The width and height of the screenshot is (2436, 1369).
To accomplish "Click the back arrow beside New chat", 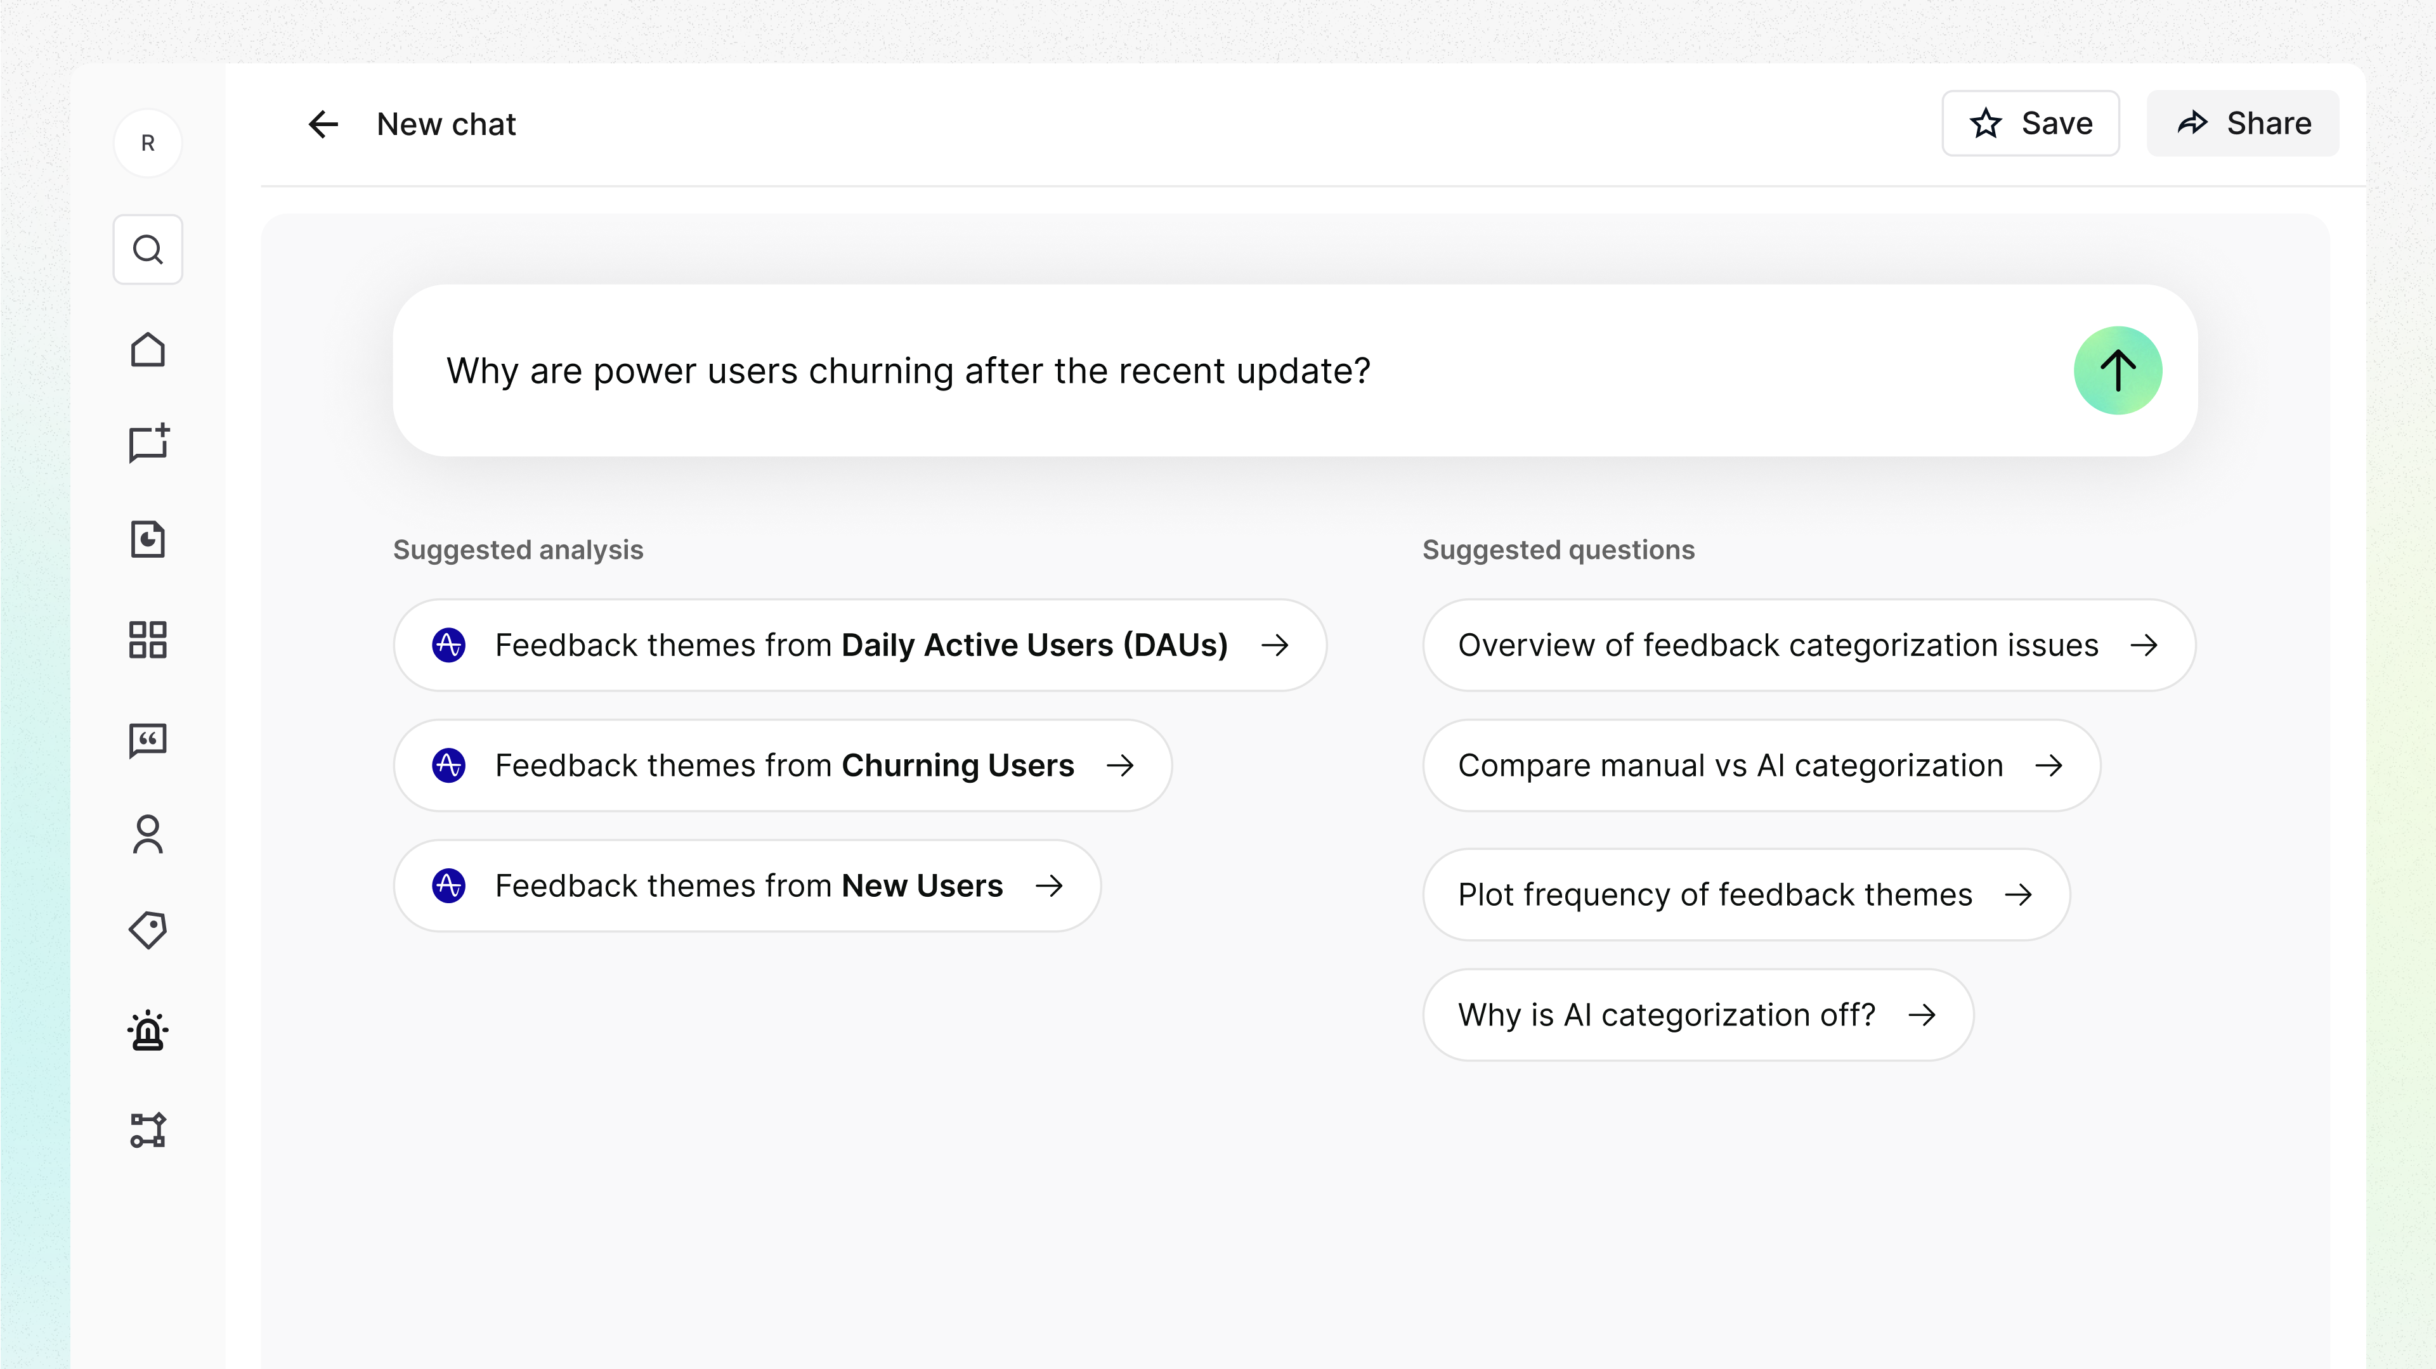I will click(x=323, y=124).
